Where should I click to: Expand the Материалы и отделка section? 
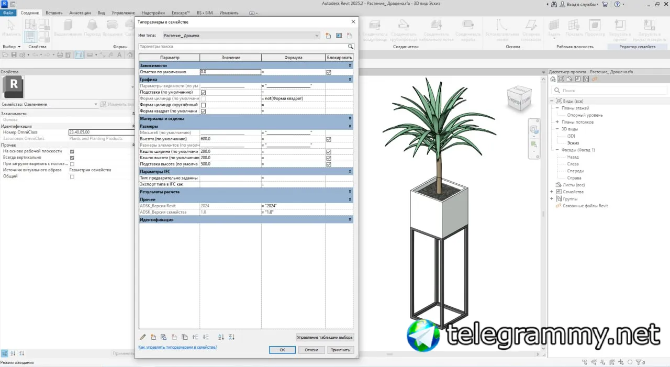tap(350, 119)
